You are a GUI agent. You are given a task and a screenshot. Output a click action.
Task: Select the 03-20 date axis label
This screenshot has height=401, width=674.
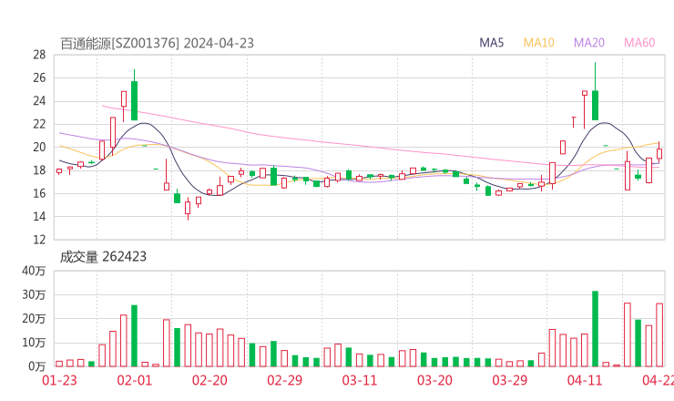434,380
